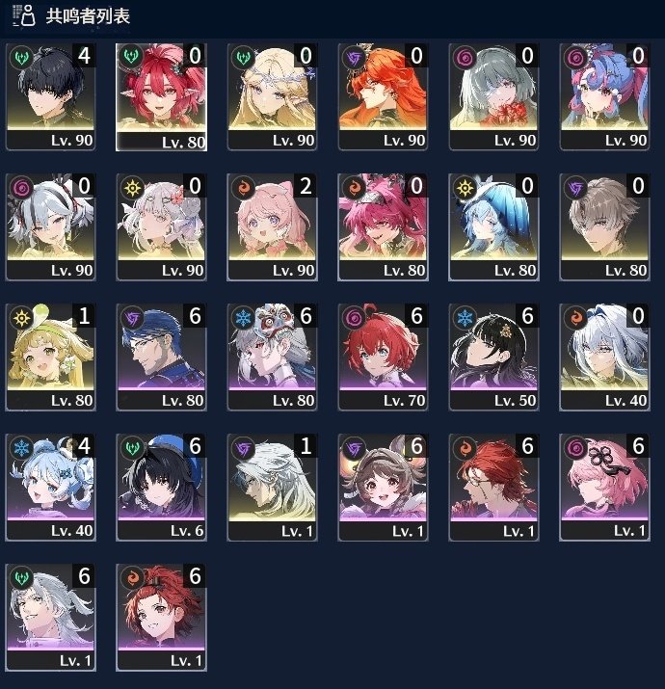Select the blonde character with green headband

[50, 357]
